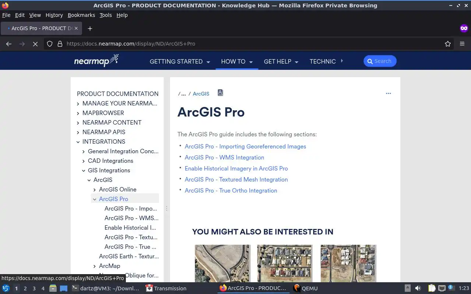This screenshot has height=294, width=471.
Task: Open Enable Historical Imagery in ArcGIS Pro link
Action: coord(236,168)
